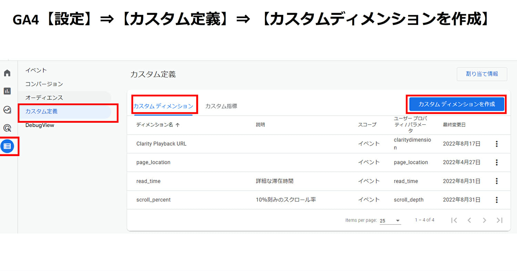Viewport: 517px width, 271px height.
Task: Click the 割り当て情報 button
Action: [481, 74]
